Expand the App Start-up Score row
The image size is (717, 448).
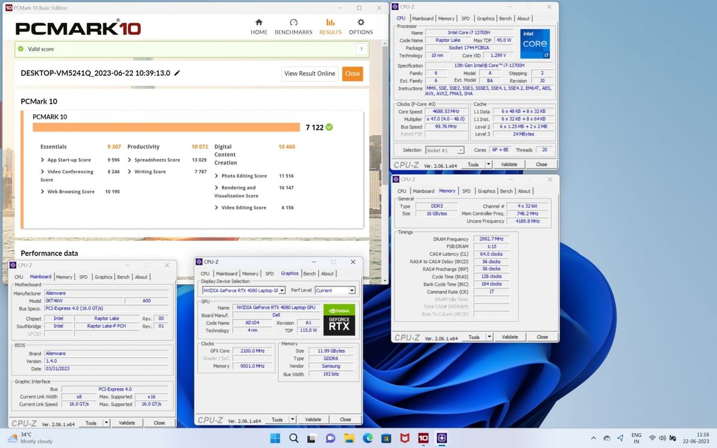(x=42, y=160)
